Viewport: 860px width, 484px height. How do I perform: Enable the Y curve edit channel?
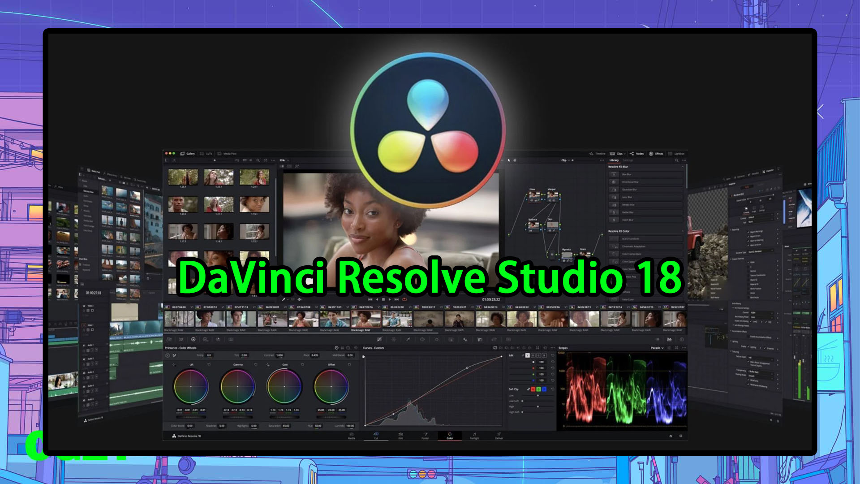[x=528, y=355]
